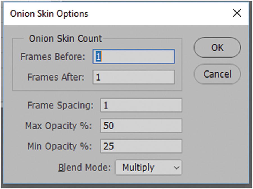Click the Min Opacity % label
The width and height of the screenshot is (253, 189).
(60, 146)
